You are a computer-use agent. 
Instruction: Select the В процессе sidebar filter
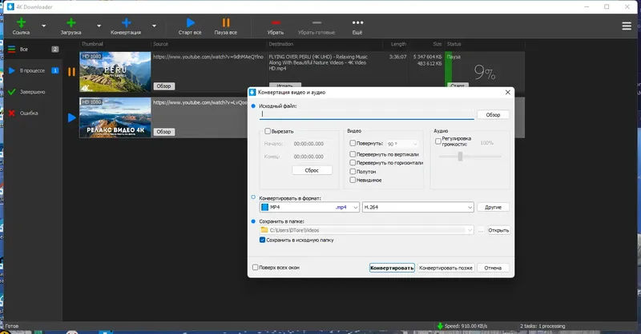pyautogui.click(x=33, y=70)
